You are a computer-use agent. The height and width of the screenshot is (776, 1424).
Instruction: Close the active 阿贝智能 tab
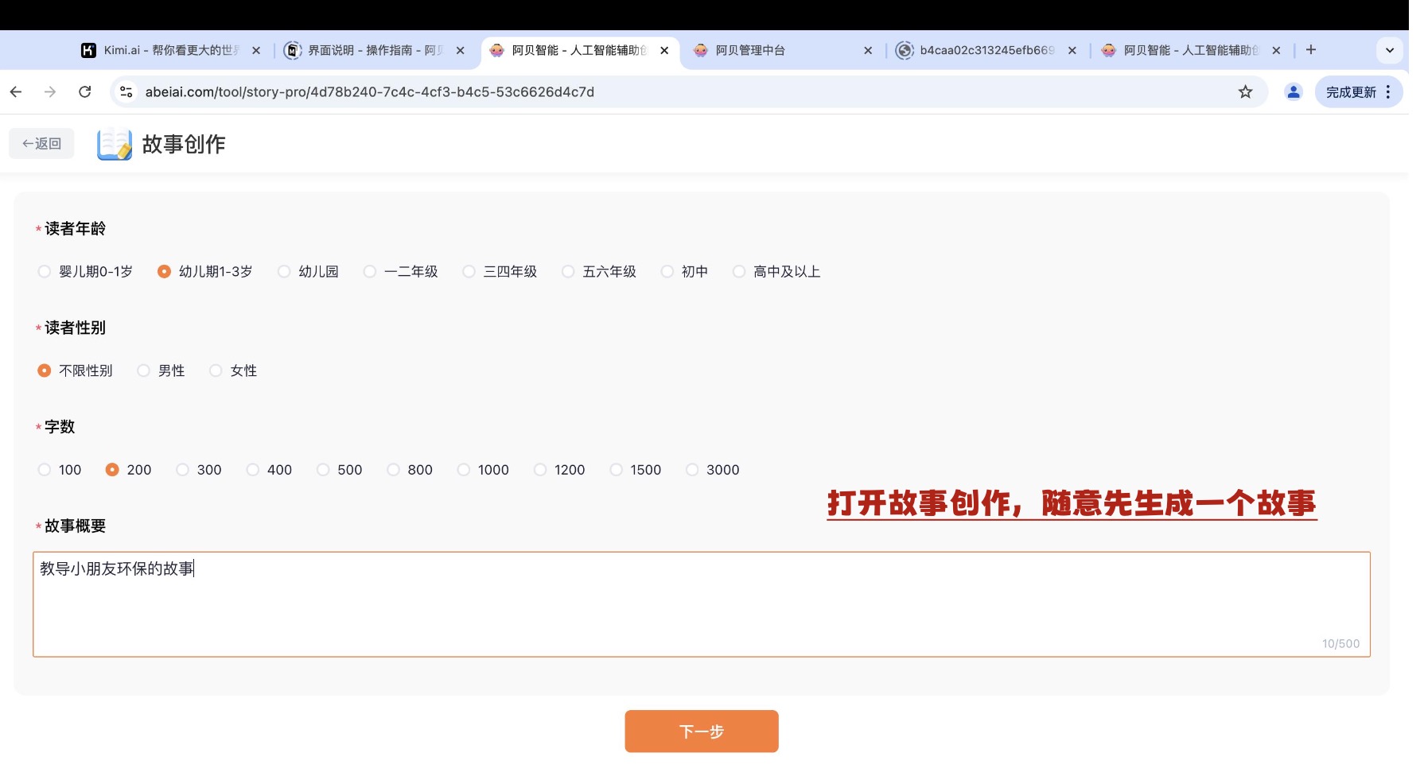coord(664,50)
